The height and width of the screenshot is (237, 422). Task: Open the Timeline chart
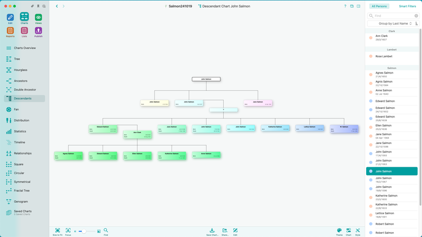click(x=24, y=142)
